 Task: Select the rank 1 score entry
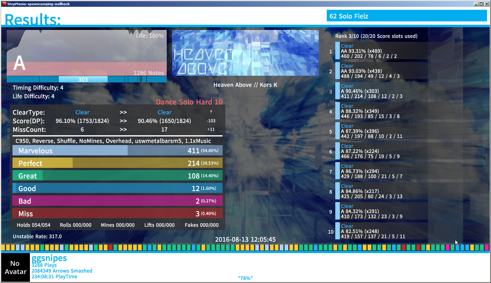coord(382,51)
